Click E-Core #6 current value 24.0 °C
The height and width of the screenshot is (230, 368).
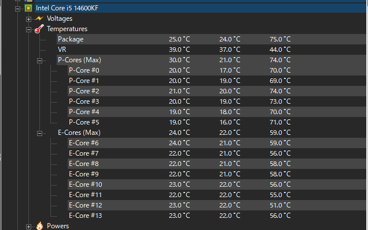[x=179, y=143]
